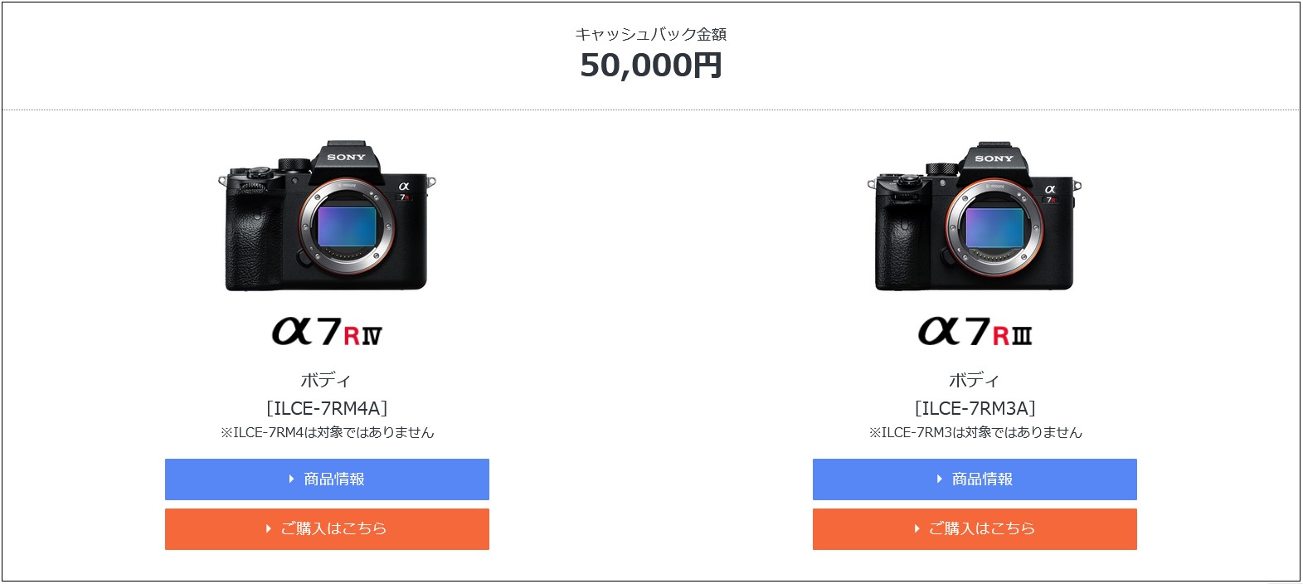Select ご購入はこちら under the α7R III
Screen dimensions: 1303x584
point(975,529)
